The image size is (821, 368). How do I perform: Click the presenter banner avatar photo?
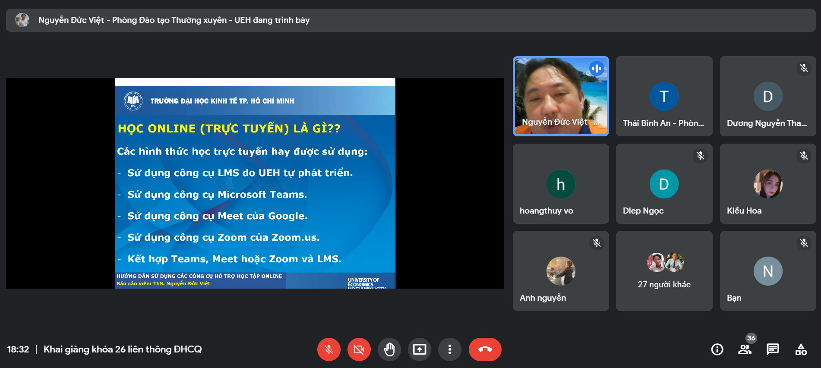(x=22, y=20)
